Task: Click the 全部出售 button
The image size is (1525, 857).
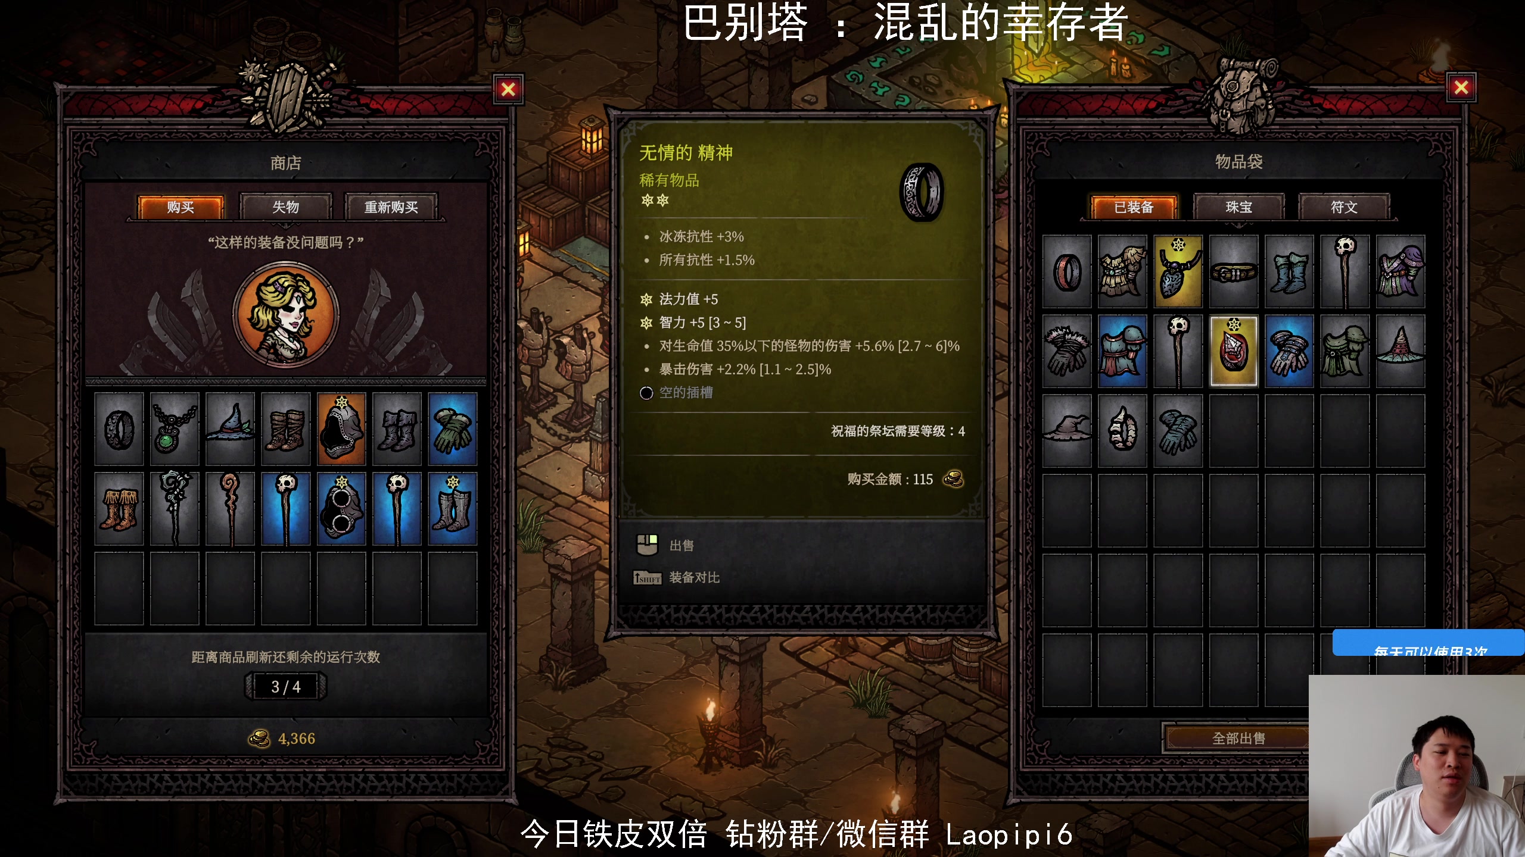Action: (x=1238, y=739)
